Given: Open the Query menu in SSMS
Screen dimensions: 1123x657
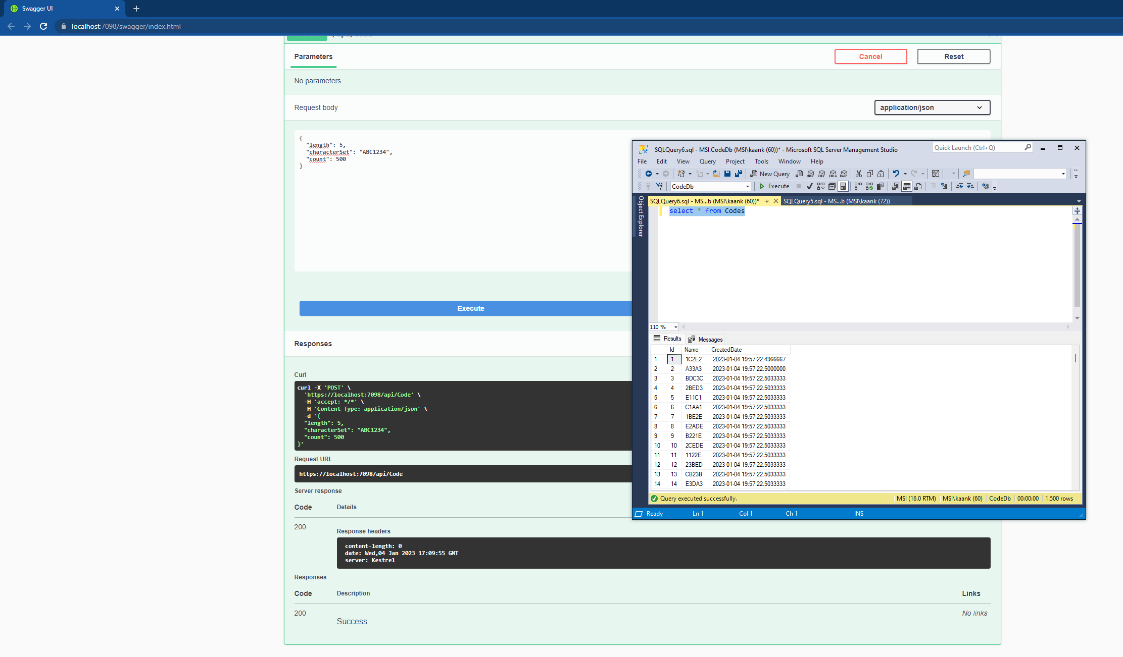Looking at the screenshot, I should click(x=707, y=161).
